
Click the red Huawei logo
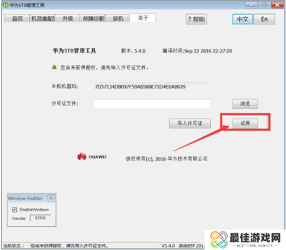82,156
